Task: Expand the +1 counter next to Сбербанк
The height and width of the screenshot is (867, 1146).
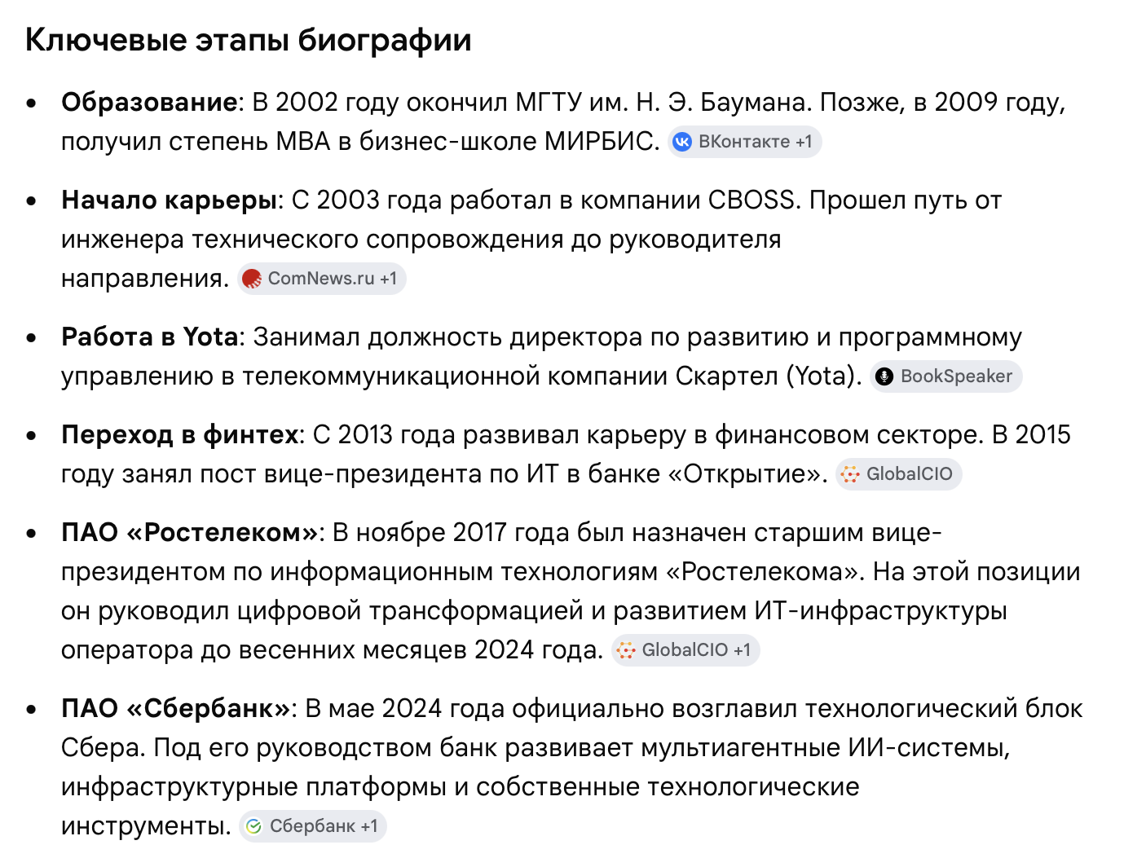Action: point(369,826)
